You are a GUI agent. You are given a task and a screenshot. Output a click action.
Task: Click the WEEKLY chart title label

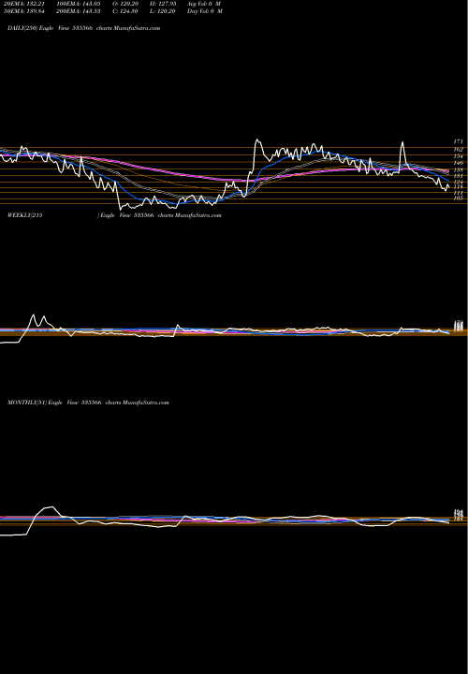tap(114, 215)
